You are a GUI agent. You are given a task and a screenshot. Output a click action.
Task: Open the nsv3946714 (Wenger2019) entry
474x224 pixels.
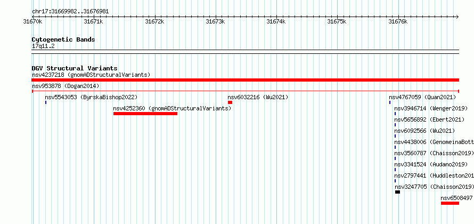431,108
